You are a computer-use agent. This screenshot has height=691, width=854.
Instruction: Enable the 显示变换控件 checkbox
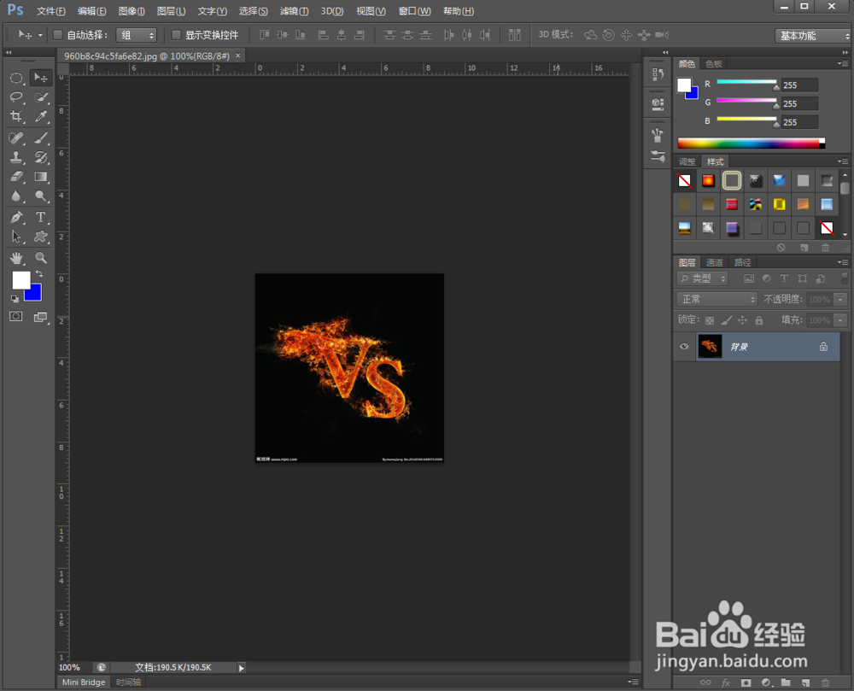[176, 35]
